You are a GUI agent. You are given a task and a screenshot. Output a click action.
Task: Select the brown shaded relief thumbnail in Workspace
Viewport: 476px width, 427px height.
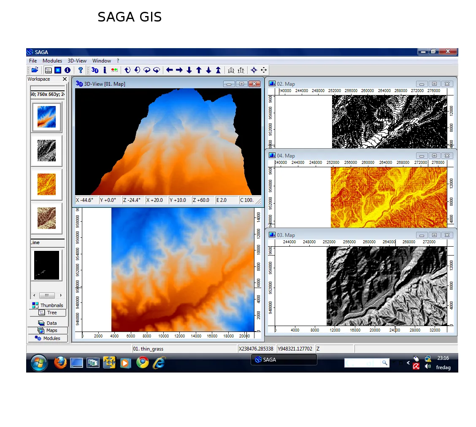[46, 218]
